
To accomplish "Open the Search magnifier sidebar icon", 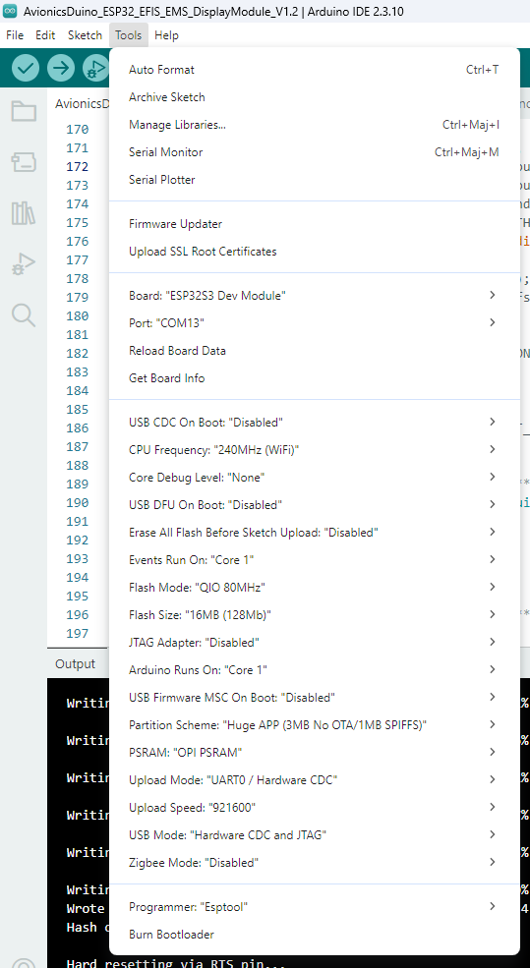I will click(x=24, y=314).
